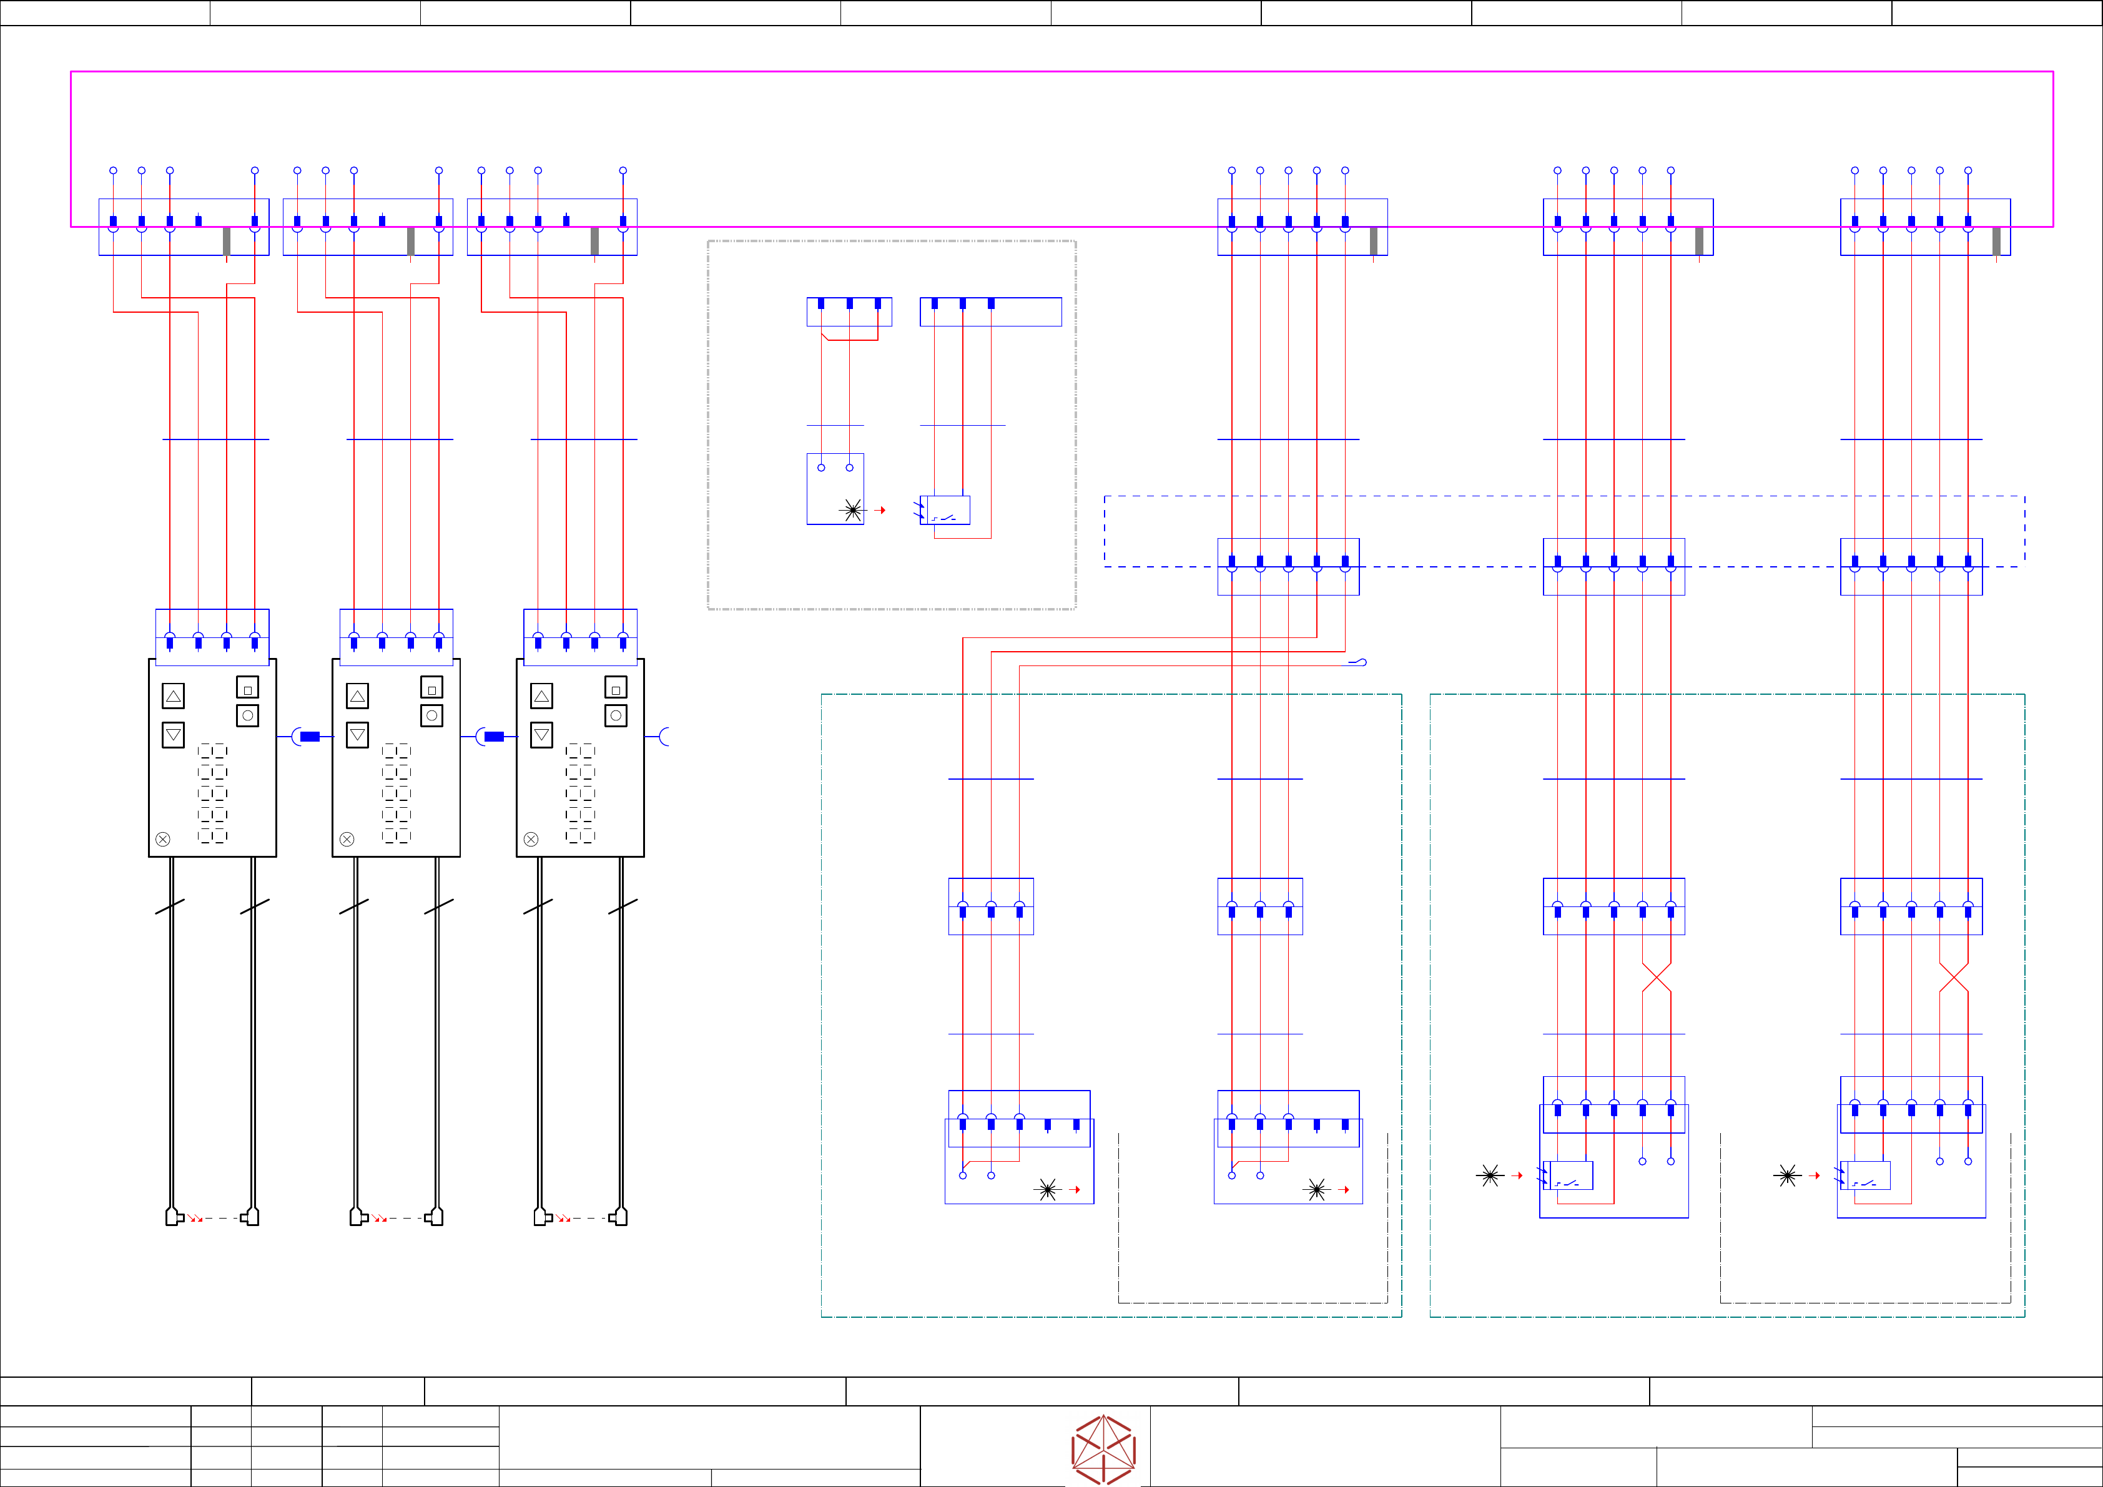Click circle symbol on leftmost controller
Screen dimensions: 2103x1487
(247, 715)
